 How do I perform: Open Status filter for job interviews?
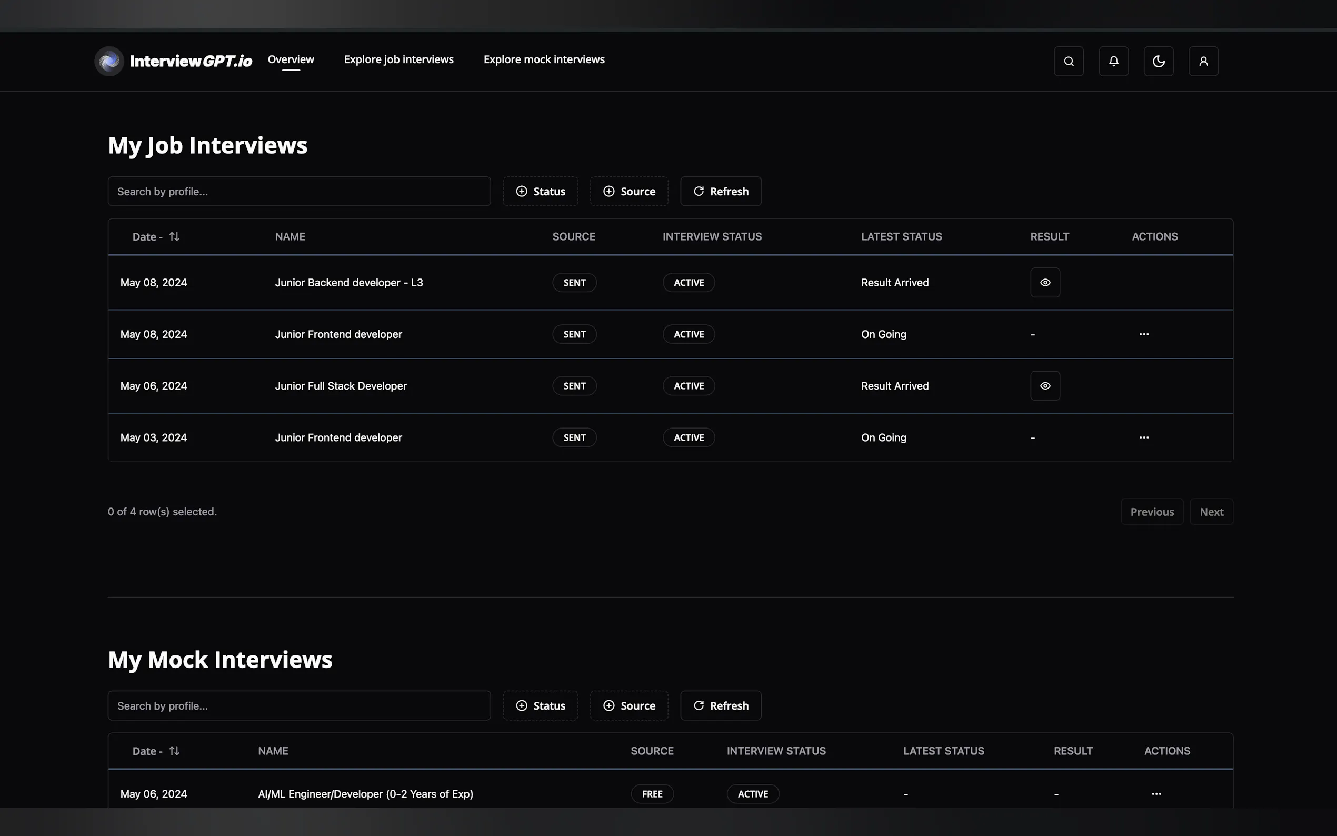click(540, 191)
